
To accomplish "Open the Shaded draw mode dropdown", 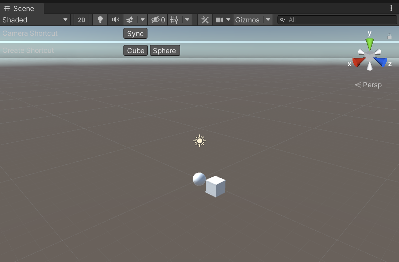I will tap(35, 20).
